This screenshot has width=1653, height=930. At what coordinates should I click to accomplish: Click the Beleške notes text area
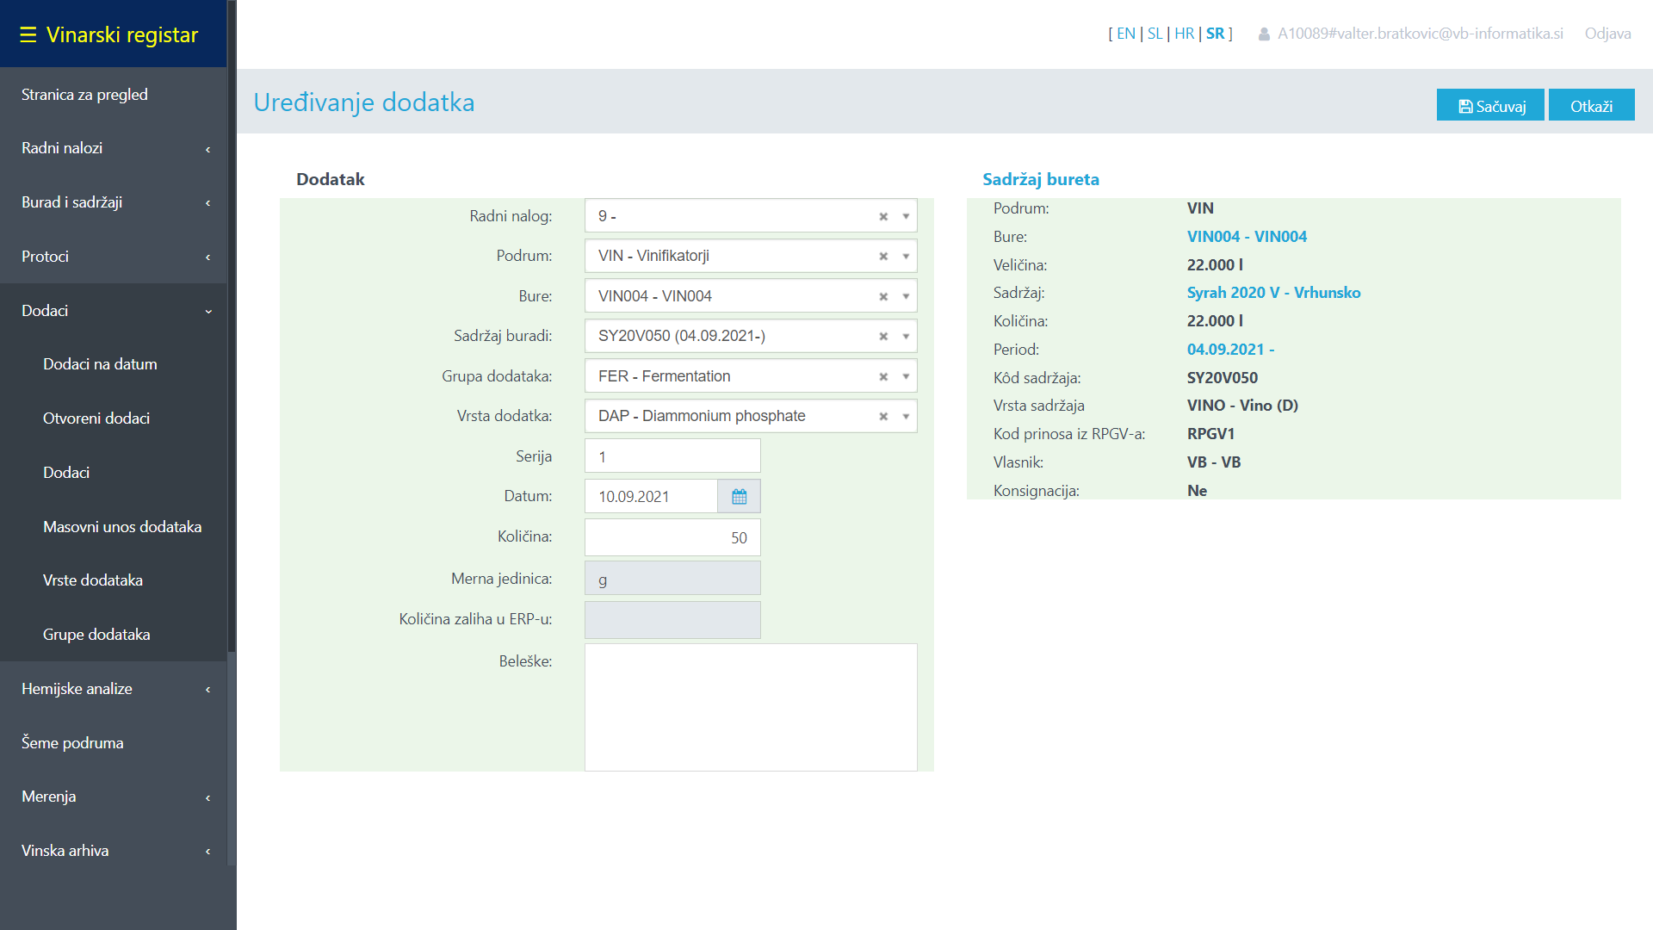pyautogui.click(x=749, y=704)
